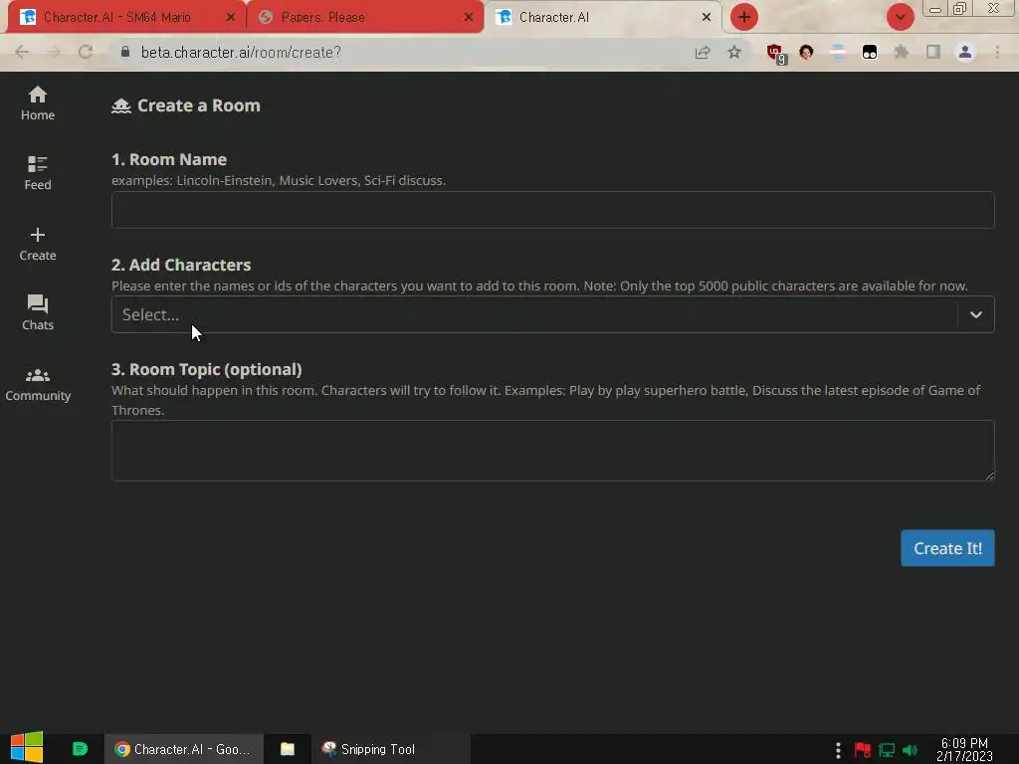Image resolution: width=1019 pixels, height=764 pixels.
Task: Open network status tray icon
Action: click(887, 750)
